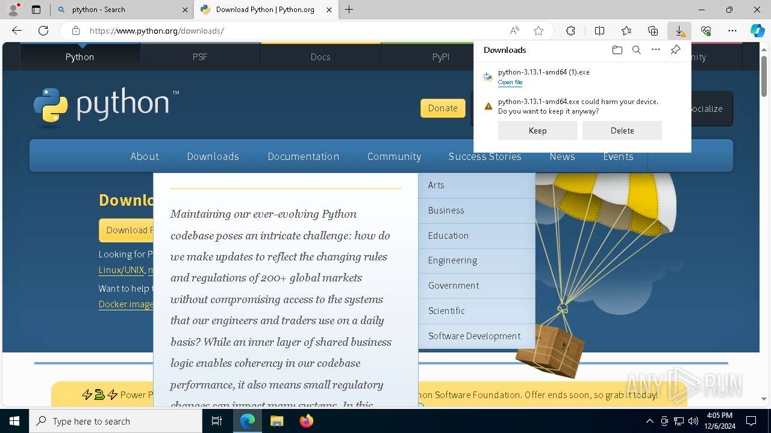Show hidden icons in the system tray

pyautogui.click(x=649, y=421)
